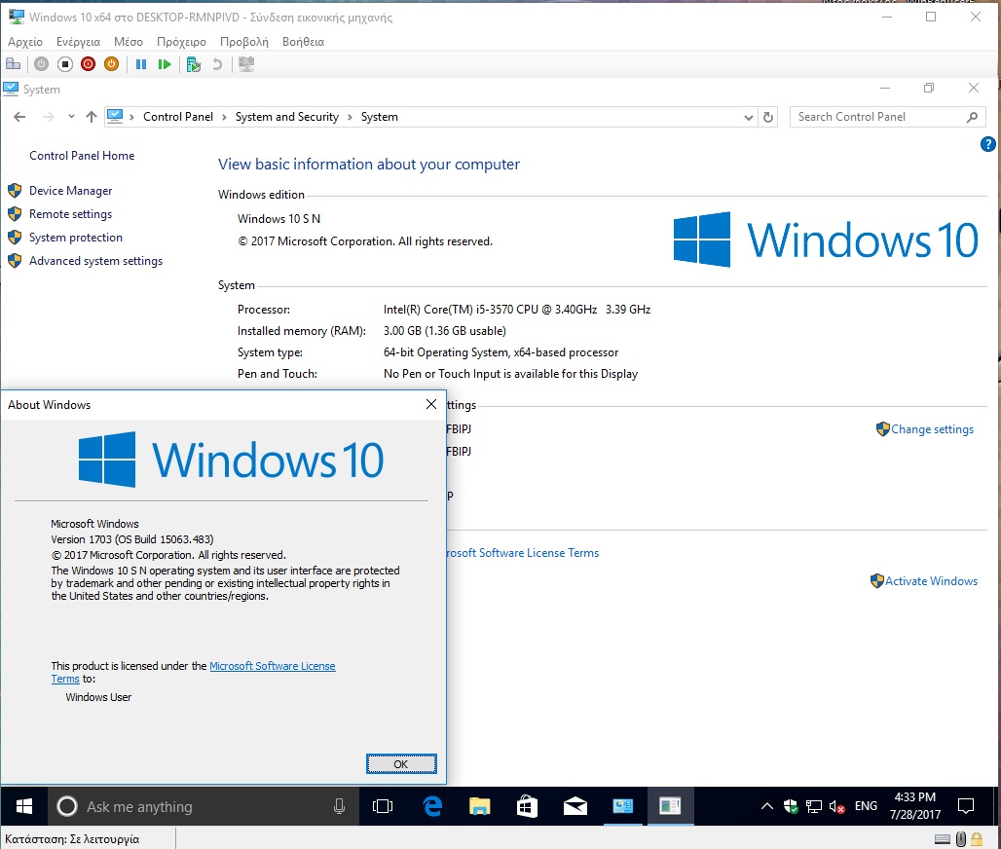Go back in the System window
This screenshot has width=1001, height=849.
click(19, 117)
